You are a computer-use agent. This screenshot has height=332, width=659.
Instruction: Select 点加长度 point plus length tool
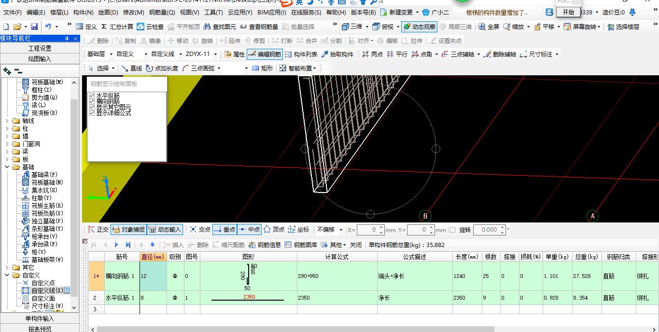[162, 68]
